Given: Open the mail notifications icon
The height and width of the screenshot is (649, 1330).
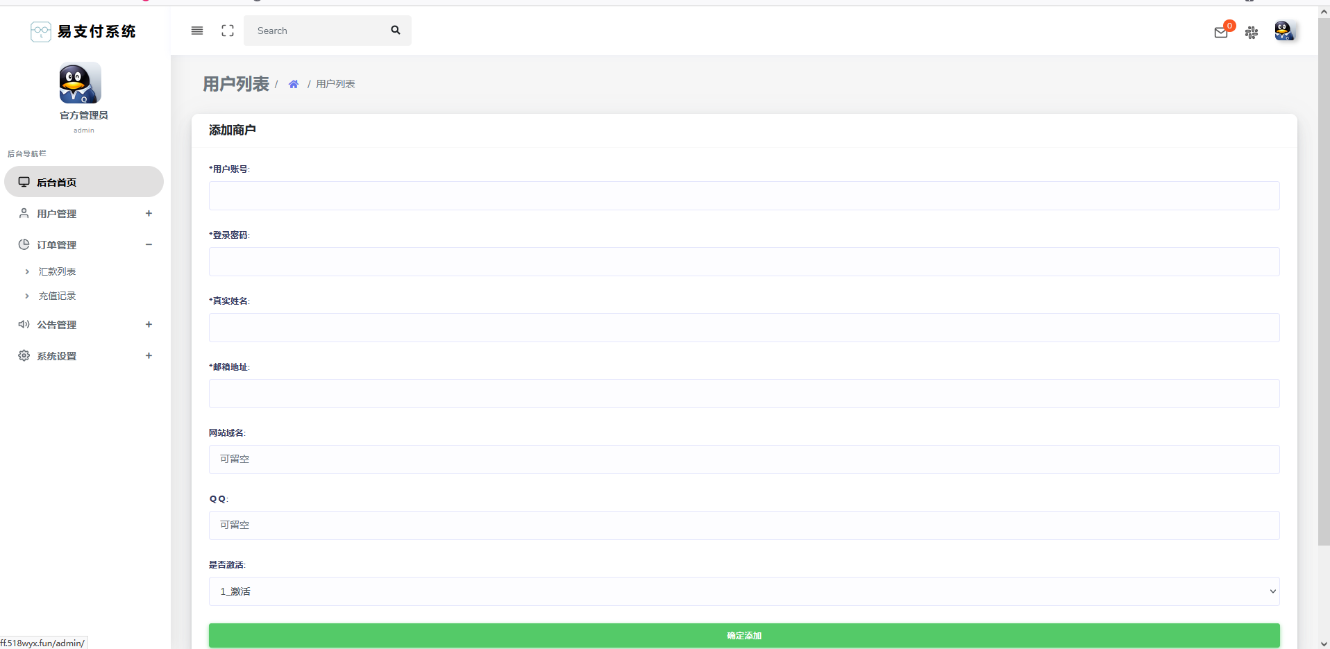Looking at the screenshot, I should 1221,32.
